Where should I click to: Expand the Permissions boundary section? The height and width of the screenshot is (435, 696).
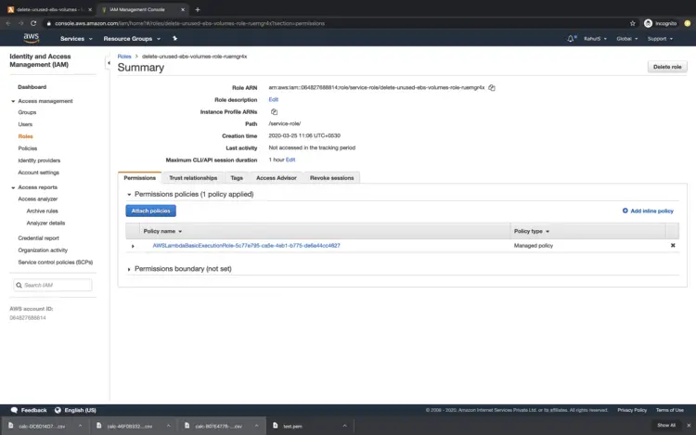click(x=129, y=269)
